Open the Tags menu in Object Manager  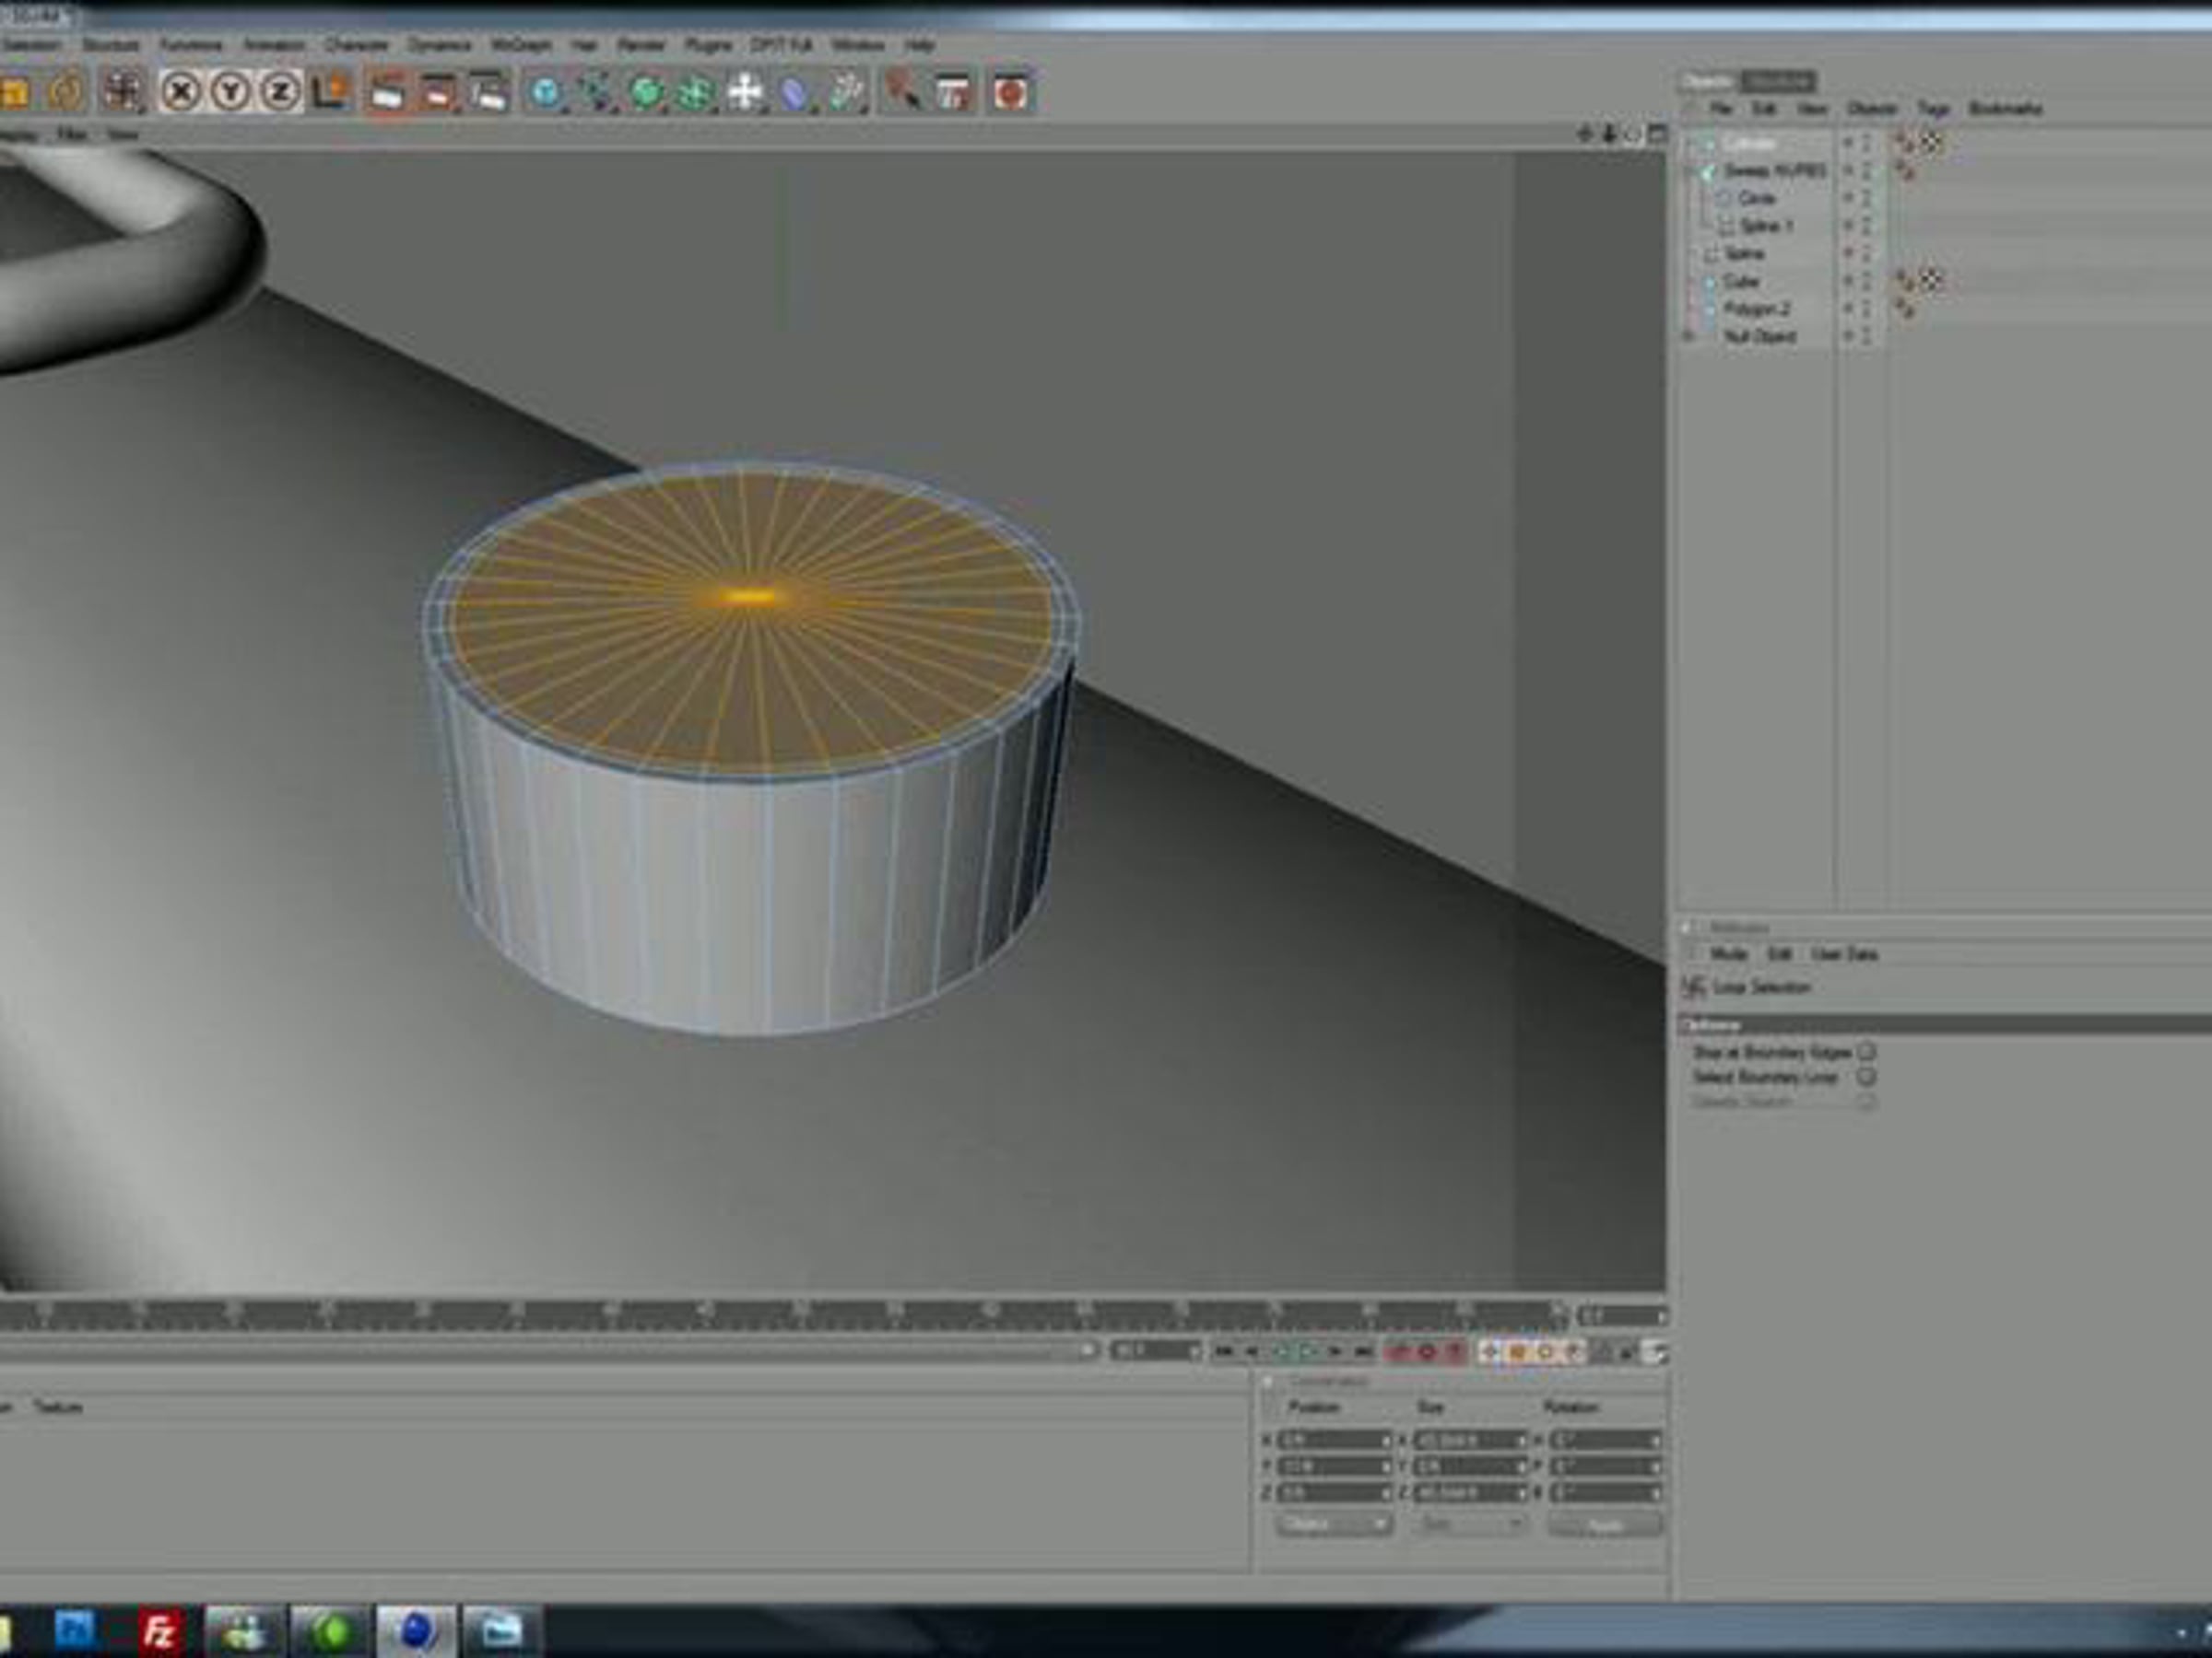pos(1933,108)
